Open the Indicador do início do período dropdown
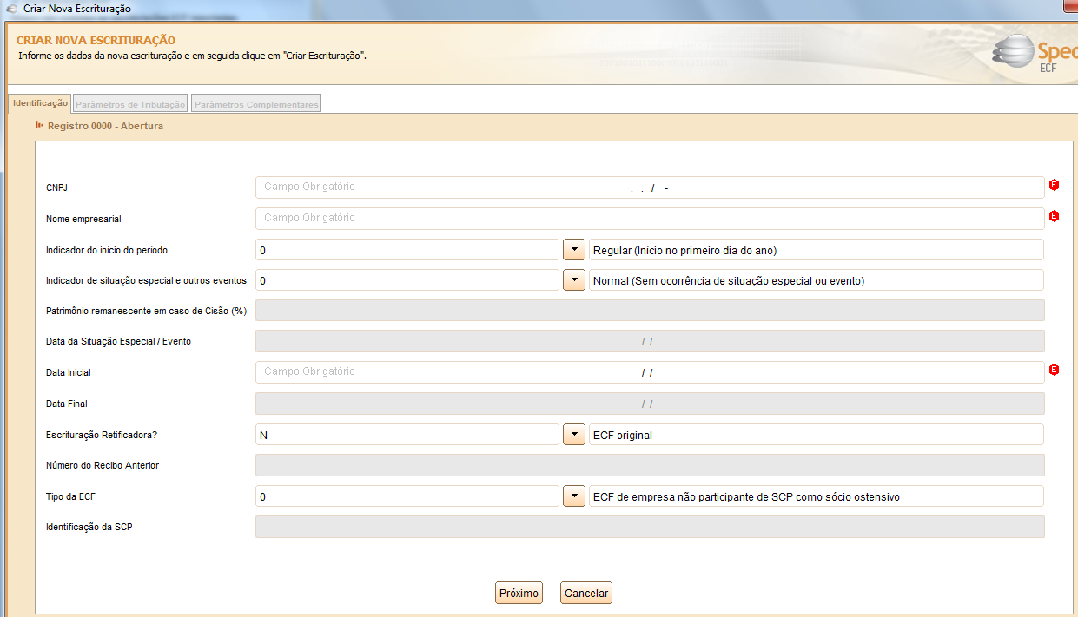 point(573,250)
